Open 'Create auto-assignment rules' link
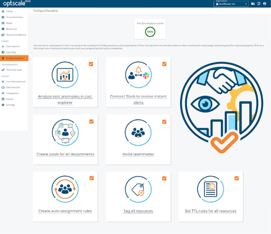 click(65, 211)
